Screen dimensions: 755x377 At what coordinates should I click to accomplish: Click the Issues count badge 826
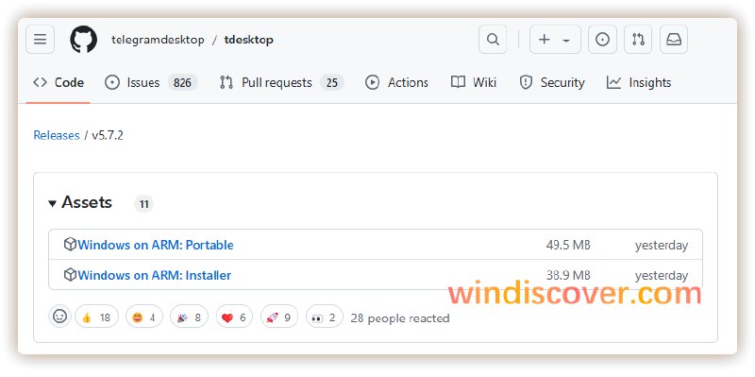coord(182,83)
